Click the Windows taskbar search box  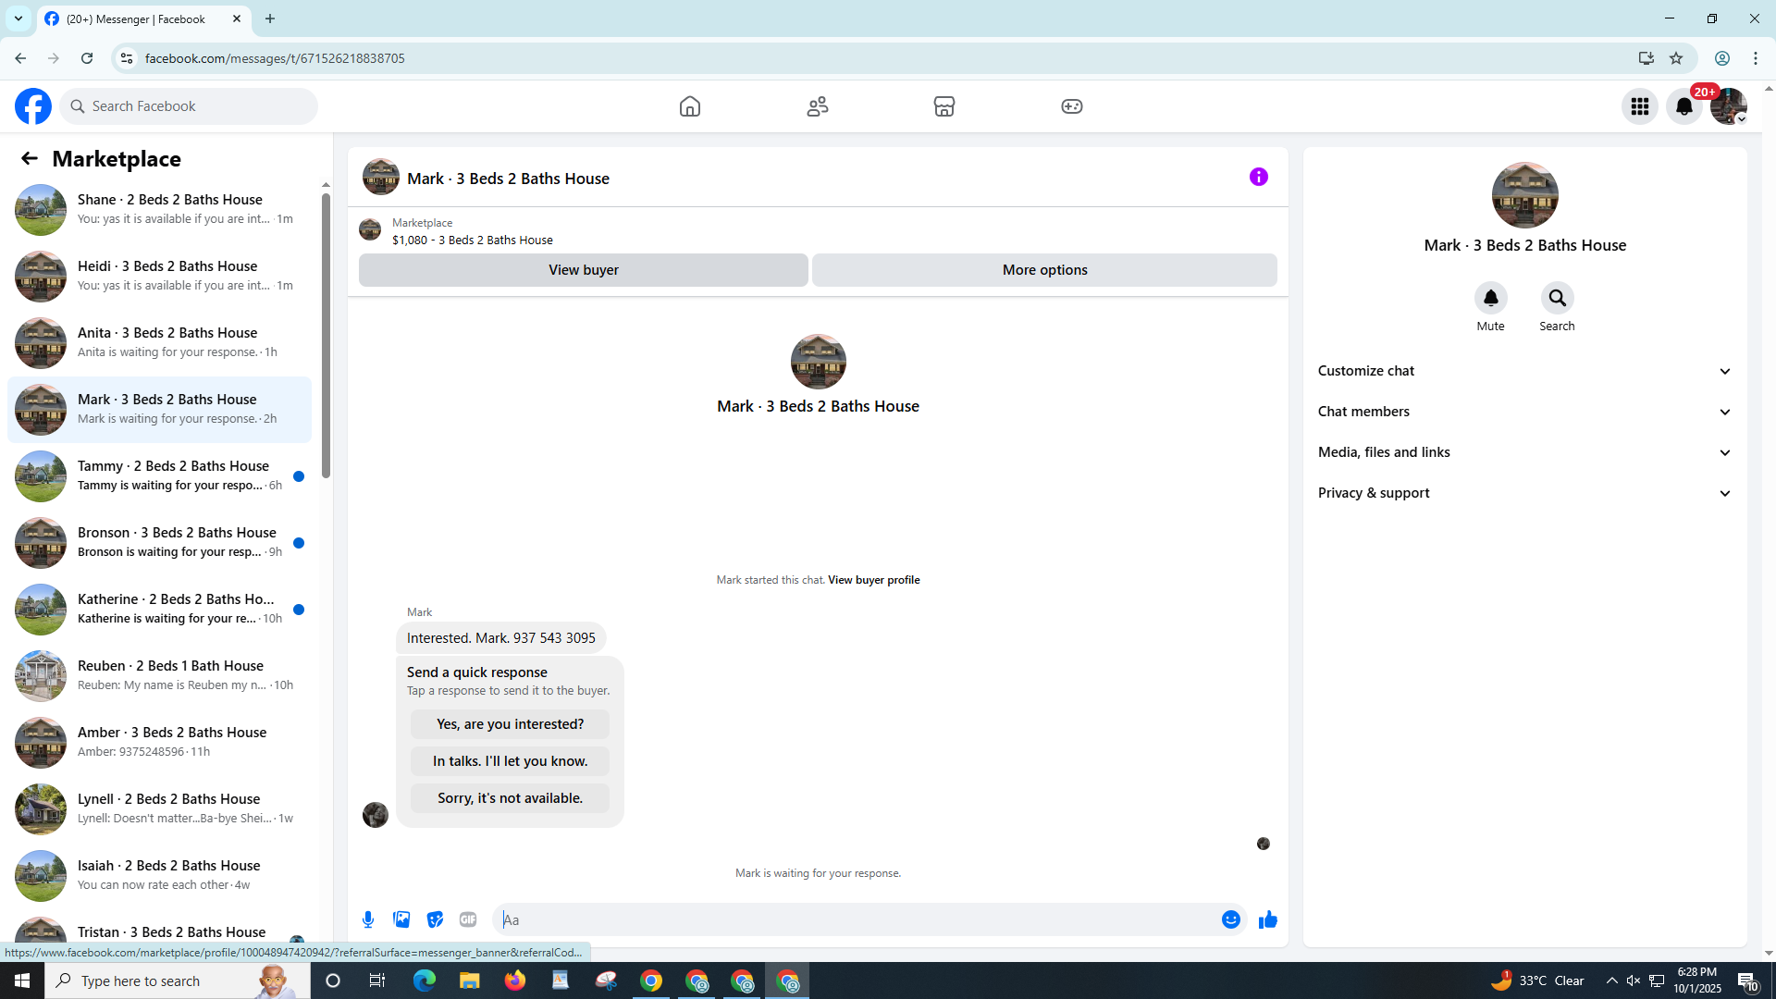pyautogui.click(x=178, y=980)
